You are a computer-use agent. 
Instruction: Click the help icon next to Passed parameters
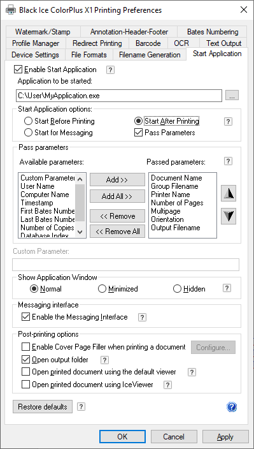tap(228, 161)
